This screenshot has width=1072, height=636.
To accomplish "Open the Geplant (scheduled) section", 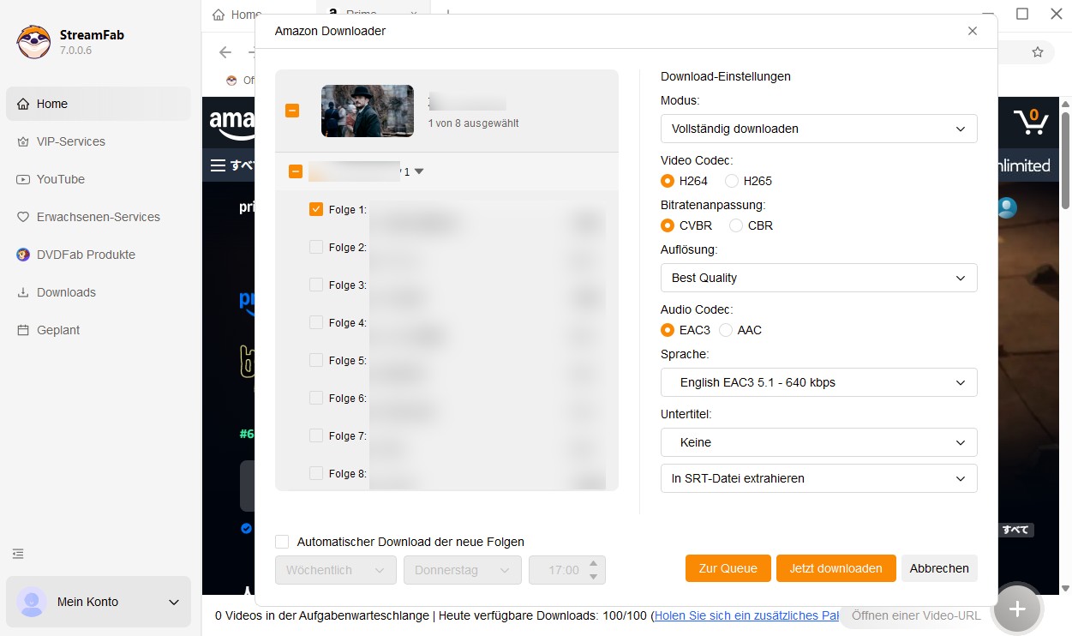I will click(x=57, y=330).
